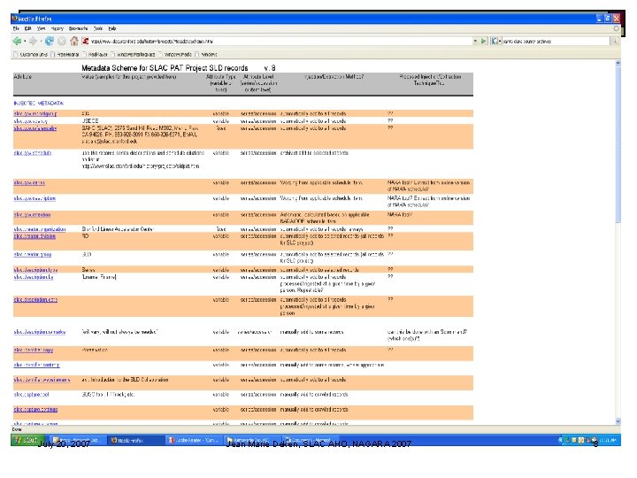Click link in 'Introduction to the SLD Collaboration' row

pyautogui.click(x=42, y=380)
